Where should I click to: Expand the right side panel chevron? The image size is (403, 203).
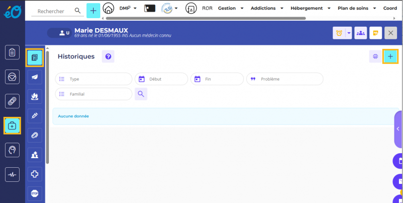click(398, 129)
